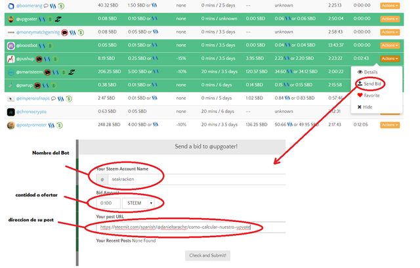Viewport: 420px width, 268px height.
Task: Focus the Steem Account Name field containing seakracken
Action: tap(197, 179)
